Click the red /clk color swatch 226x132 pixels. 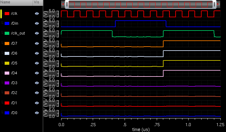pyautogui.click(x=7, y=14)
